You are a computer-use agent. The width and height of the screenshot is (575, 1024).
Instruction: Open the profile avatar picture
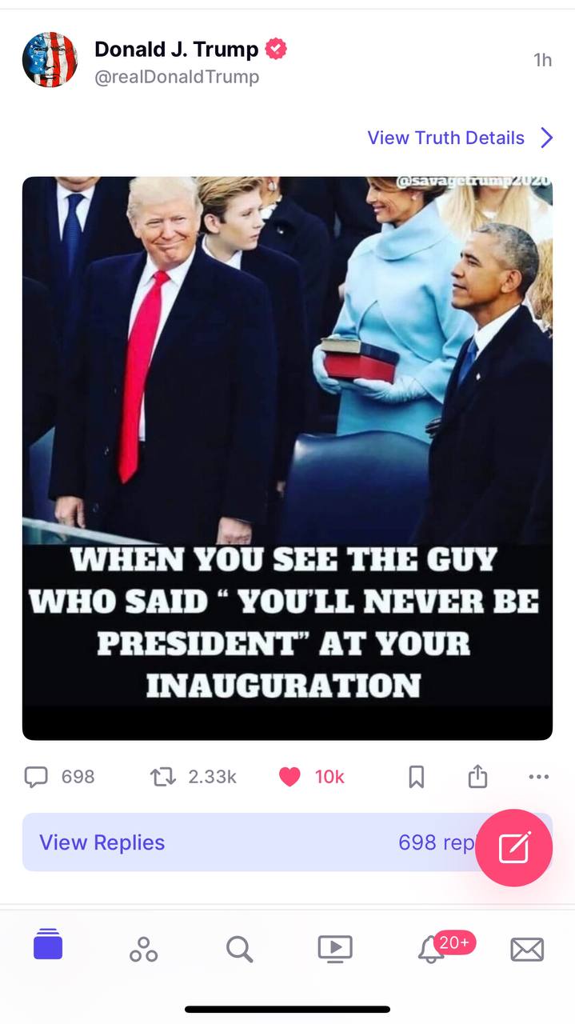(x=50, y=60)
